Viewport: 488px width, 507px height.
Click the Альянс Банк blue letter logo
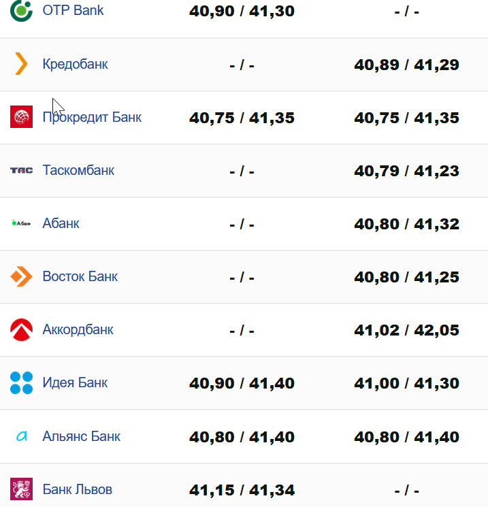click(22, 436)
